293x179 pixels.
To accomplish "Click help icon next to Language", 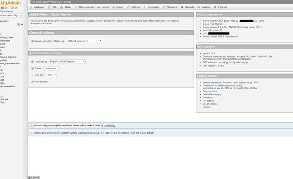I will (46, 62).
